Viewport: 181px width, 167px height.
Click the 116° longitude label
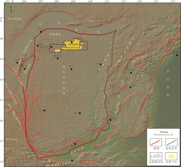[x=174, y=1]
